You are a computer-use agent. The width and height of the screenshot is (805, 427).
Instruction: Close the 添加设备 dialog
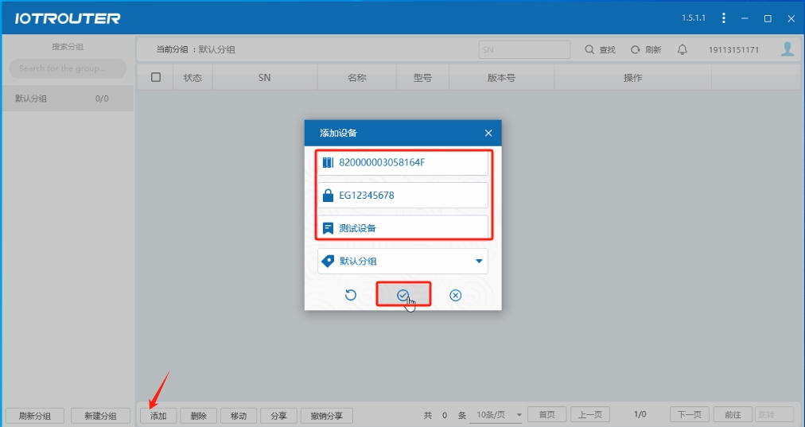pyautogui.click(x=488, y=133)
